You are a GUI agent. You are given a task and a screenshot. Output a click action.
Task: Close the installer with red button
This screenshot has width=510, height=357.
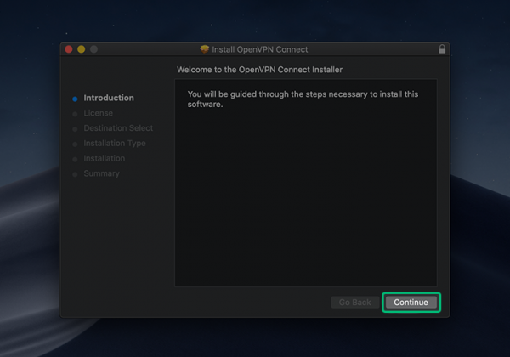pyautogui.click(x=69, y=49)
